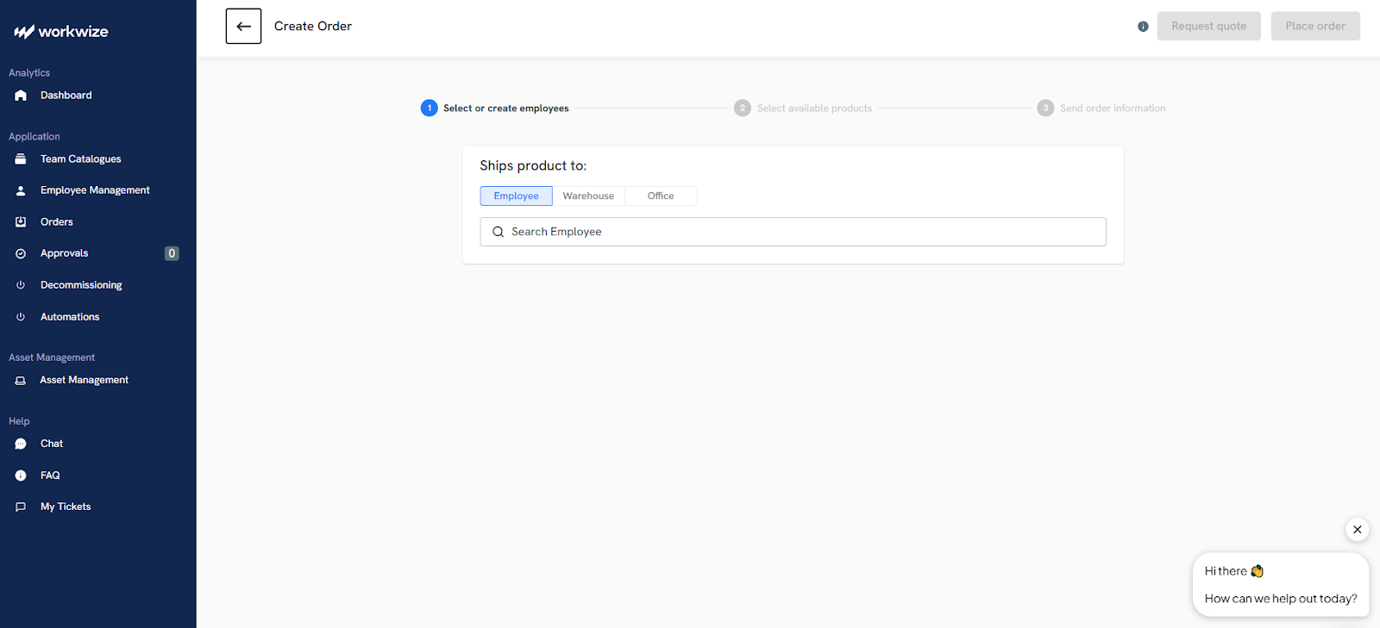Click the Decommissioning power icon

click(21, 285)
